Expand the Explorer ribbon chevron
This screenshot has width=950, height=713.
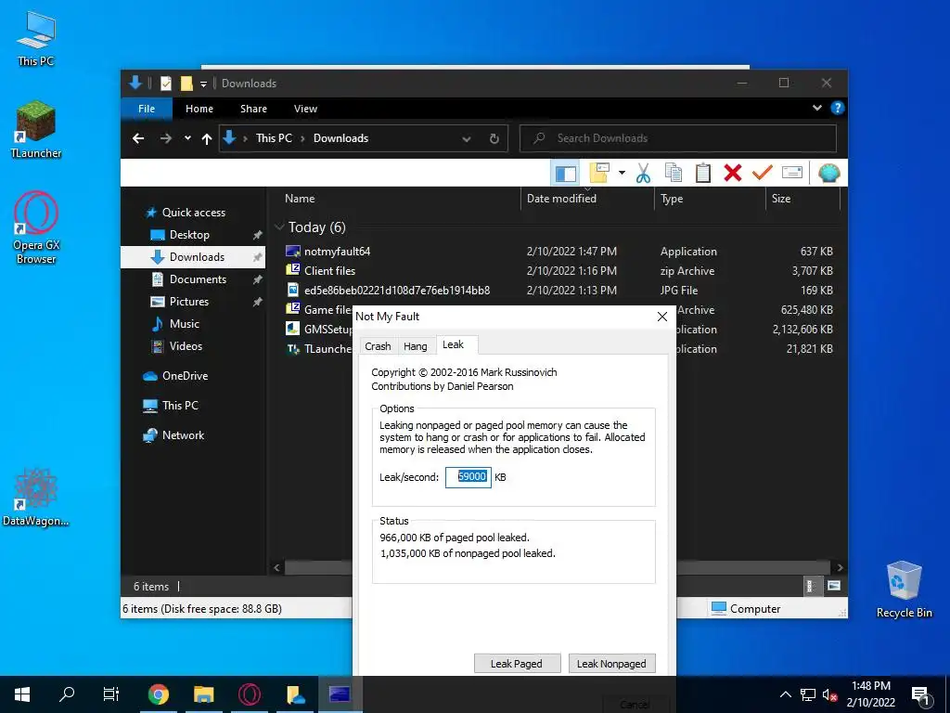tap(816, 108)
